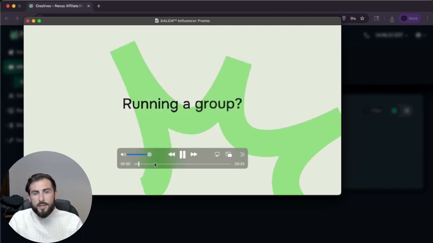This screenshot has height=243, width=433.
Task: Open the AirPlay output icon
Action: pyautogui.click(x=217, y=154)
